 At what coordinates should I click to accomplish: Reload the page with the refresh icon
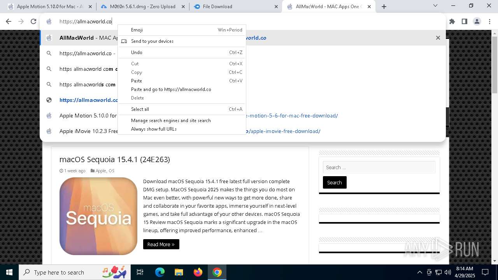[33, 22]
